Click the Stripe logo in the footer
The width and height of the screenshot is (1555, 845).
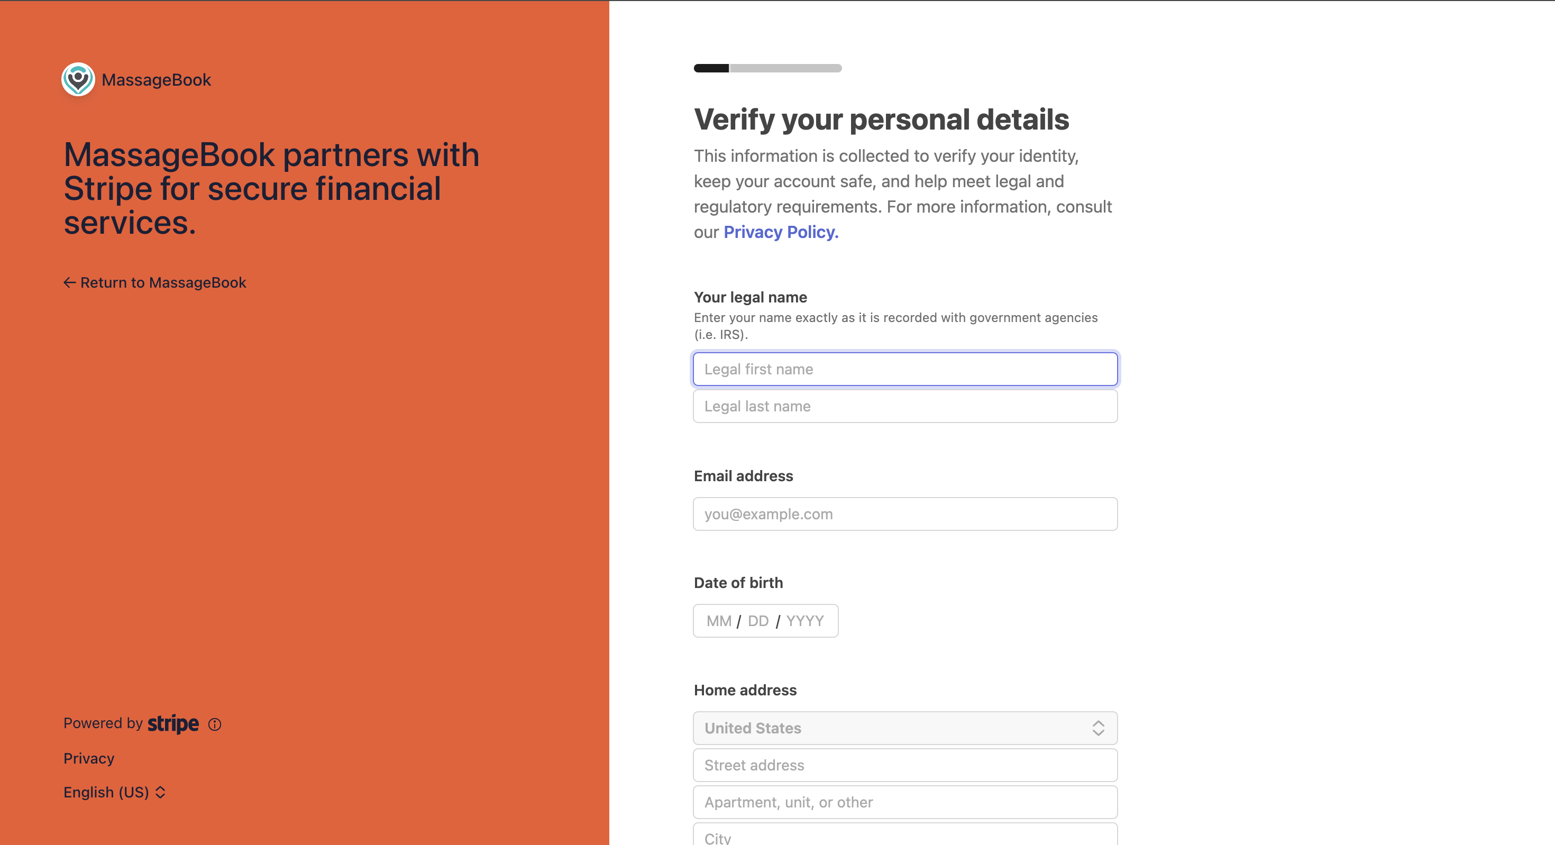tap(173, 724)
